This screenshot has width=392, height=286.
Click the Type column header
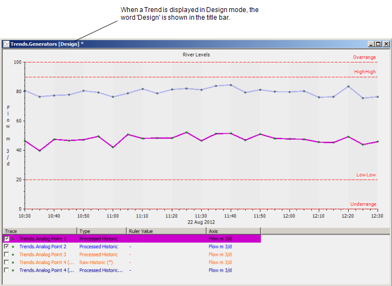click(x=101, y=231)
